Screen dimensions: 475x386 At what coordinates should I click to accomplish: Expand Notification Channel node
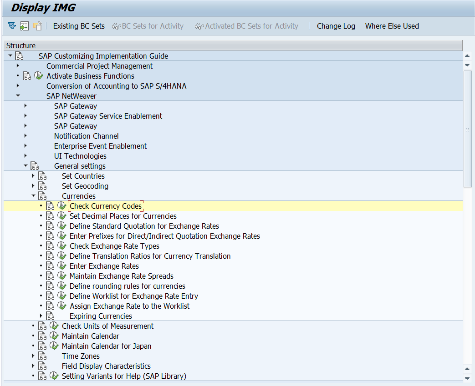pos(26,135)
